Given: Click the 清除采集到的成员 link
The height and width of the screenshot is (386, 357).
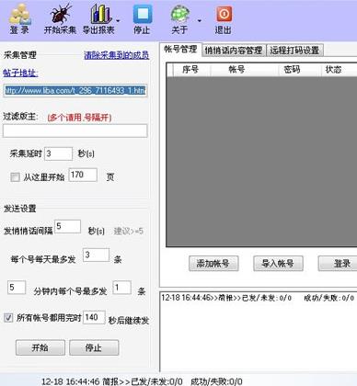Looking at the screenshot, I should pyautogui.click(x=117, y=55).
